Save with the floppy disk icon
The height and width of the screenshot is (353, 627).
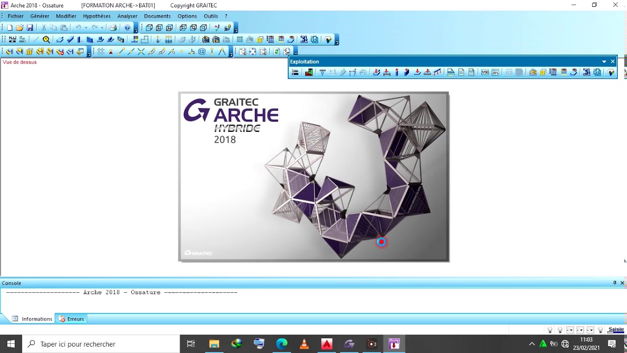coord(30,28)
